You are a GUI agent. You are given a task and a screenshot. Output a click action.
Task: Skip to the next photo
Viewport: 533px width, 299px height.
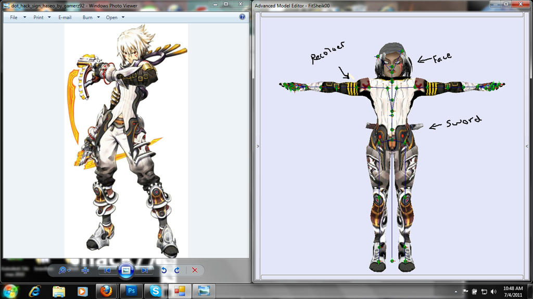[145, 270]
